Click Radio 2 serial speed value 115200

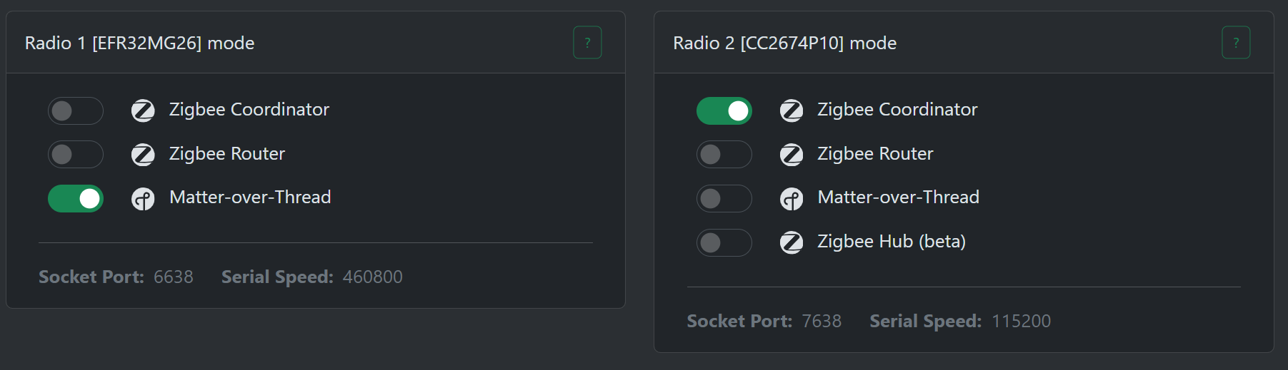tap(1021, 321)
